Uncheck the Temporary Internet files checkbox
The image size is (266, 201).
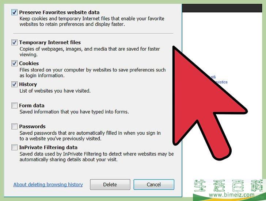[x=14, y=42]
